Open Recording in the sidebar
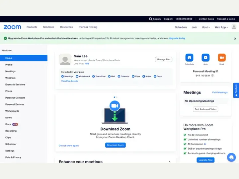Viewport: 239px width, 179px height. tap(11, 131)
